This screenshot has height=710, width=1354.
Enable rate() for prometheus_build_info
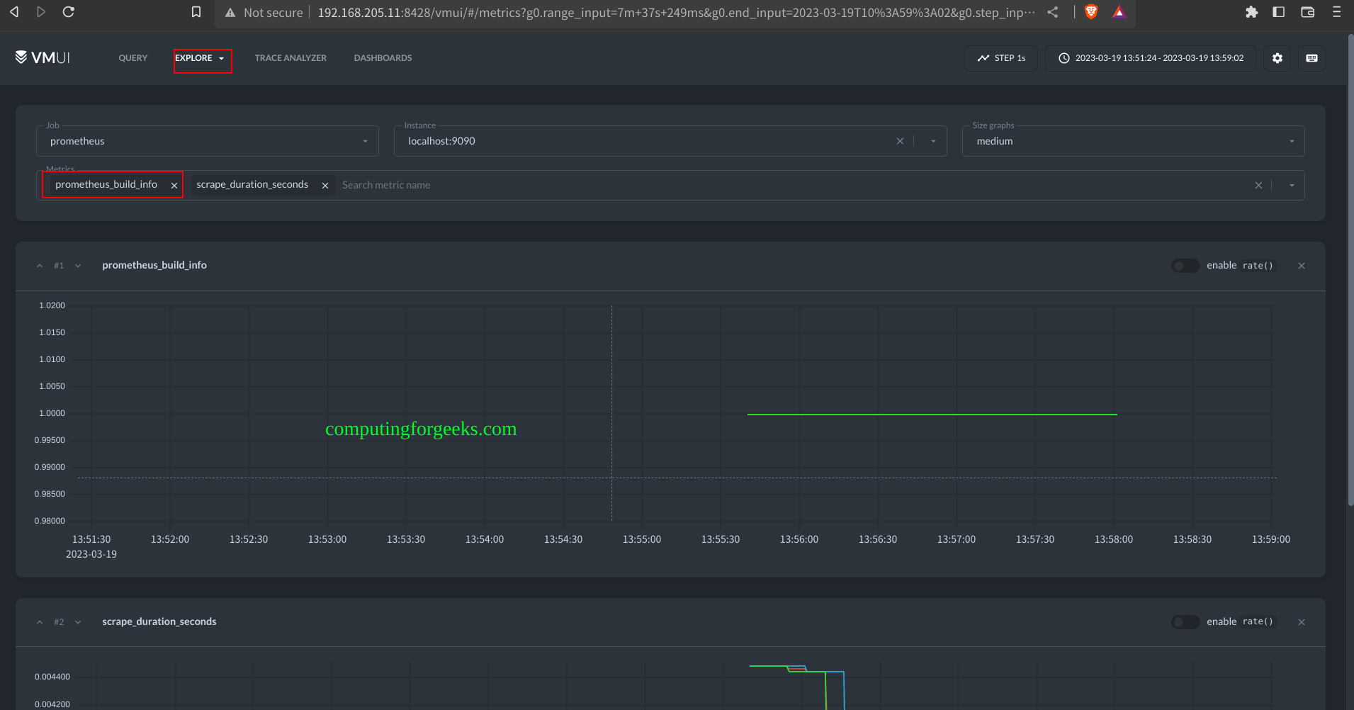click(1185, 266)
